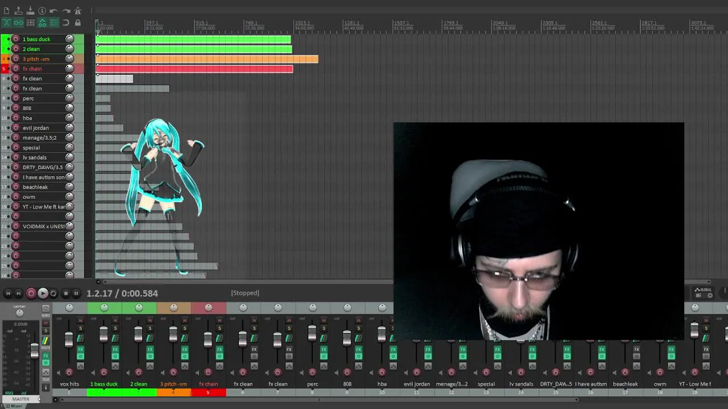Record-arm the 'owm' mixer channel
Image resolution: width=728 pixels, height=409 pixels.
[x=660, y=373]
